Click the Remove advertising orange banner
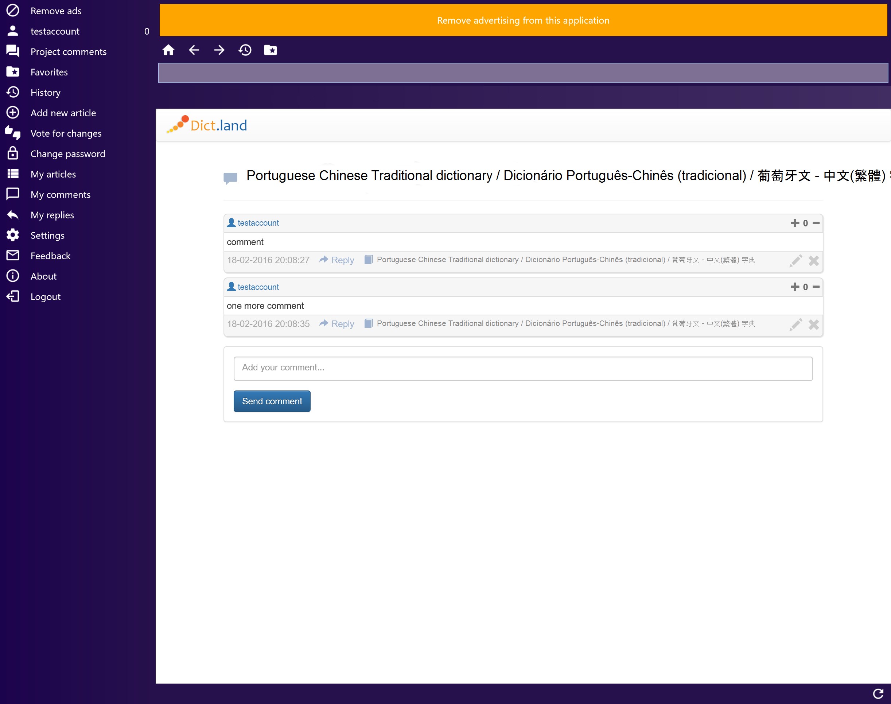Viewport: 891px width, 704px height. [x=523, y=20]
